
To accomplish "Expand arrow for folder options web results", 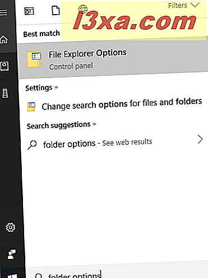I will pyautogui.click(x=200, y=139).
